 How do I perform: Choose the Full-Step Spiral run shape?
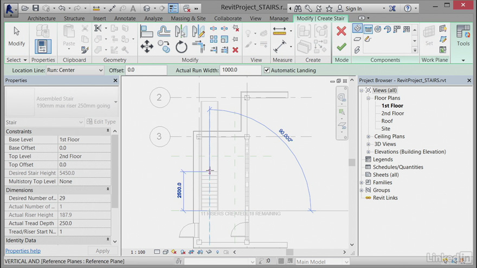coord(378,29)
